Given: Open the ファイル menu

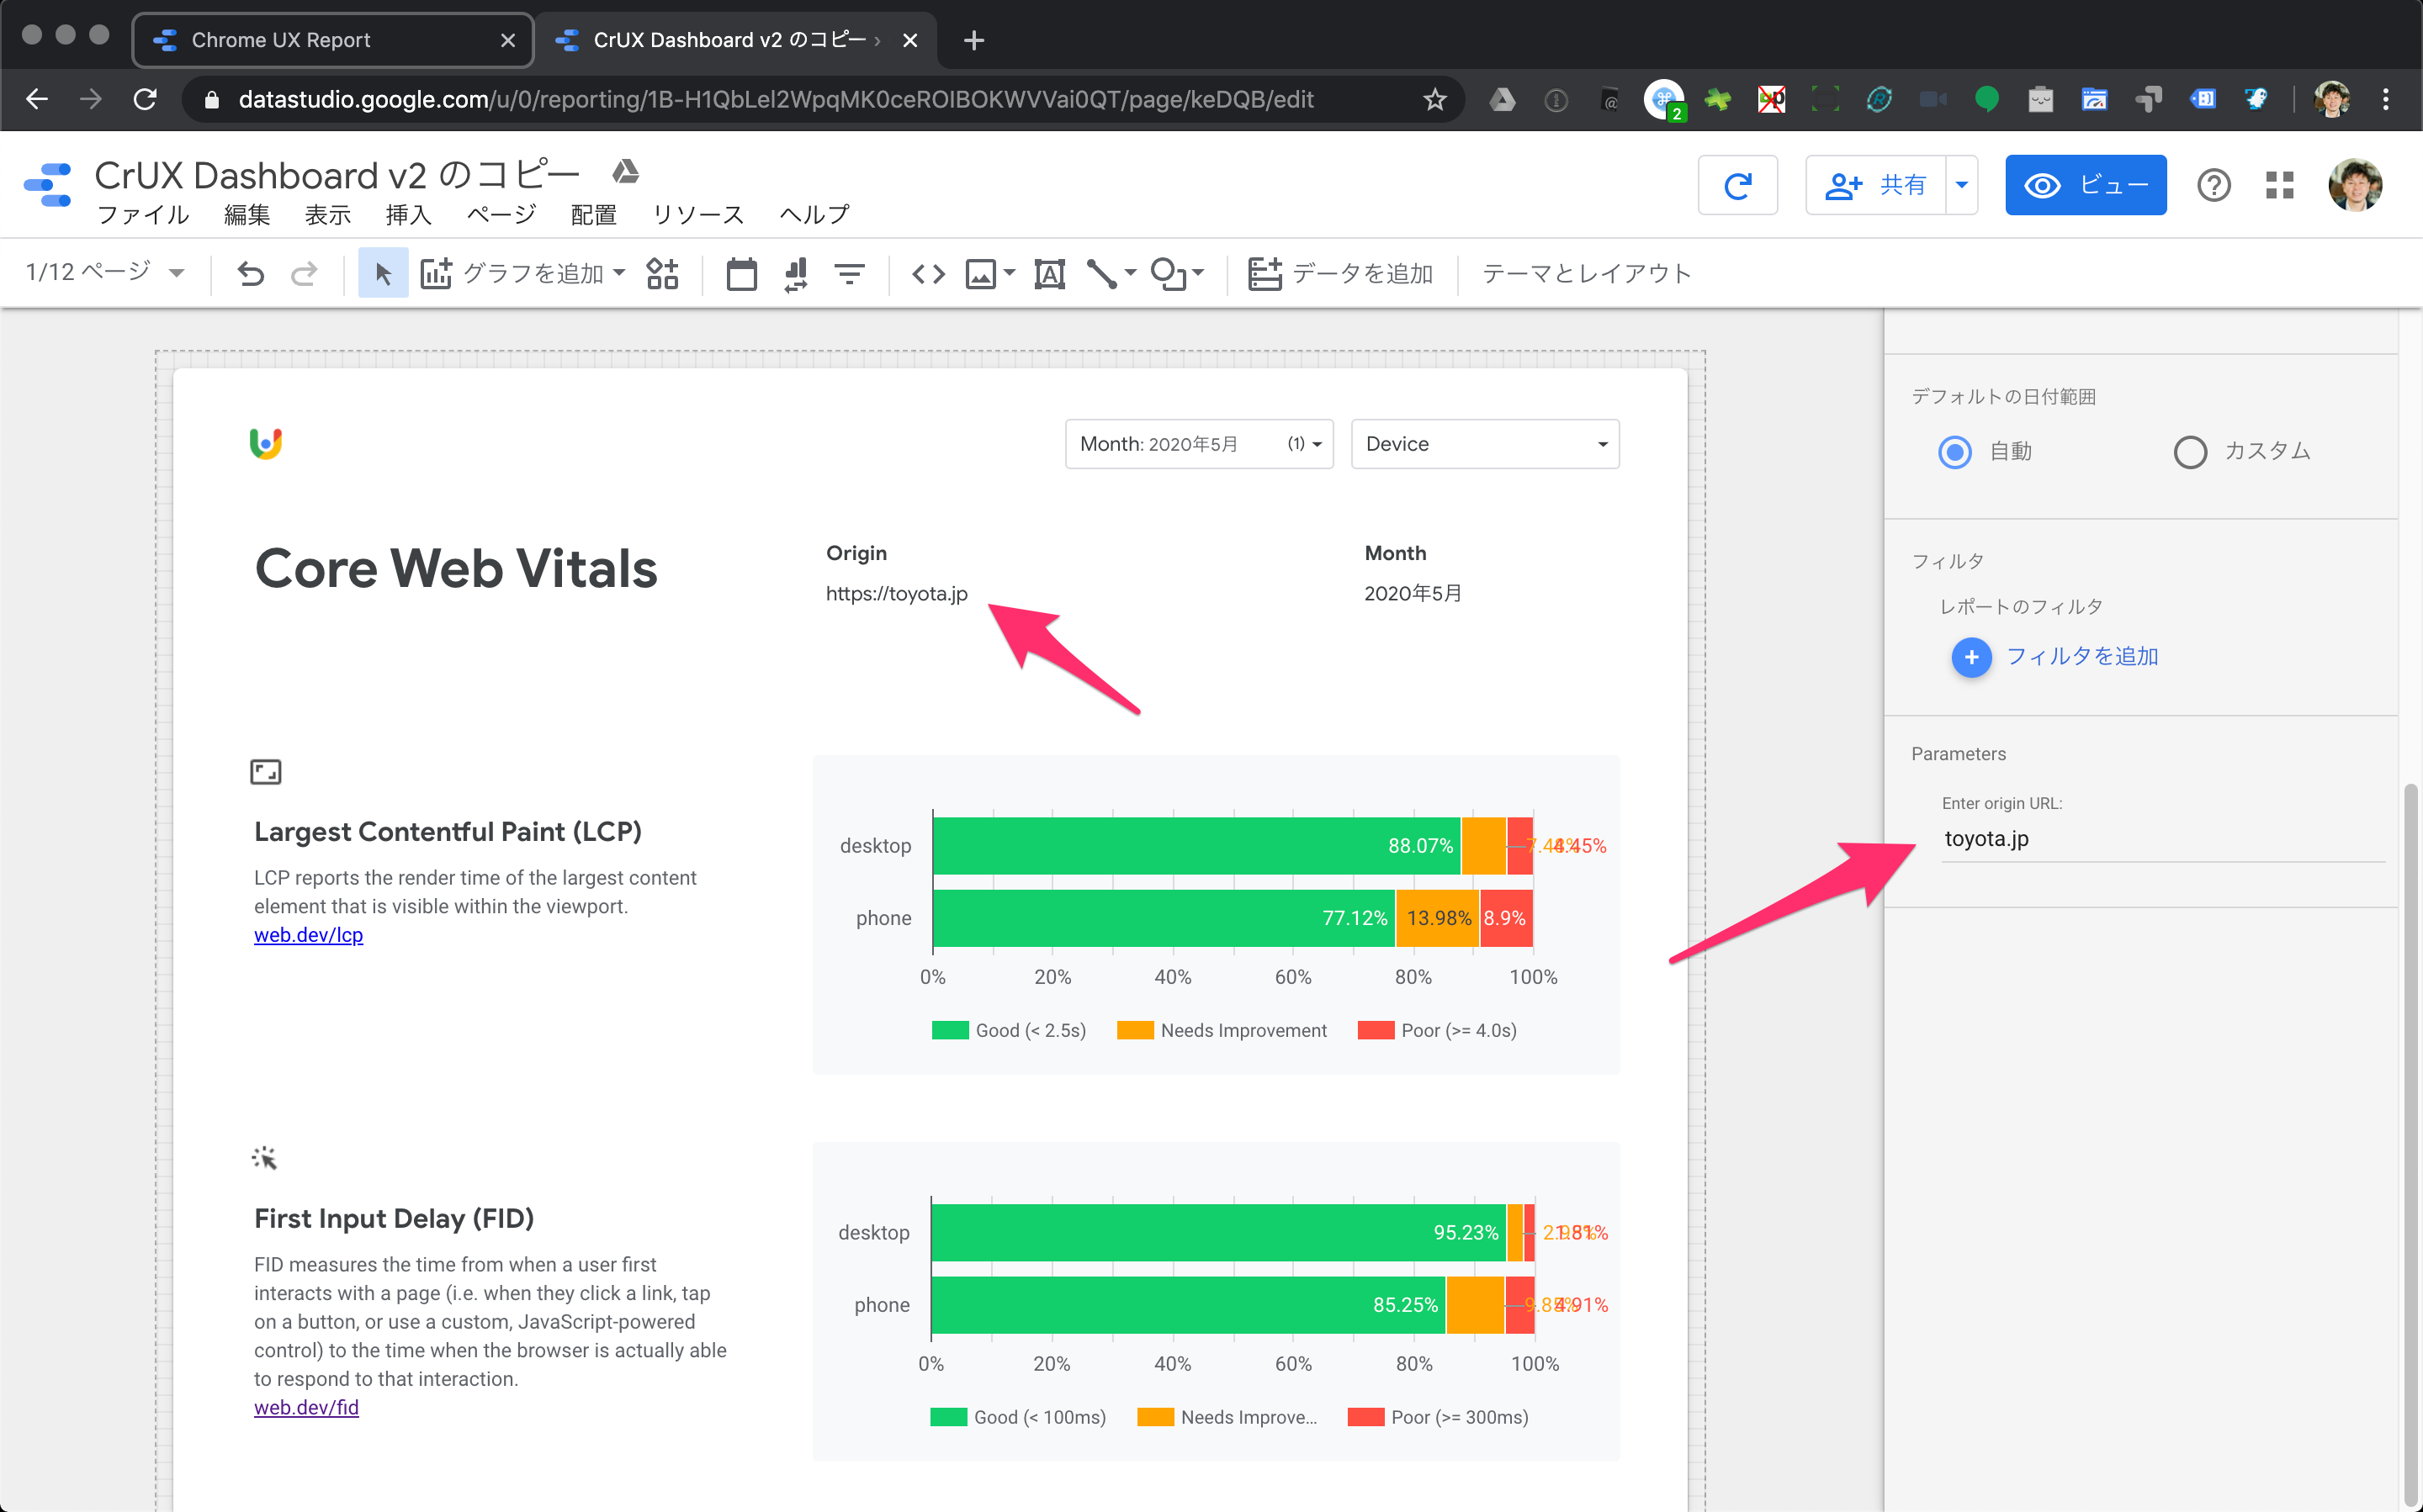Looking at the screenshot, I should point(143,214).
